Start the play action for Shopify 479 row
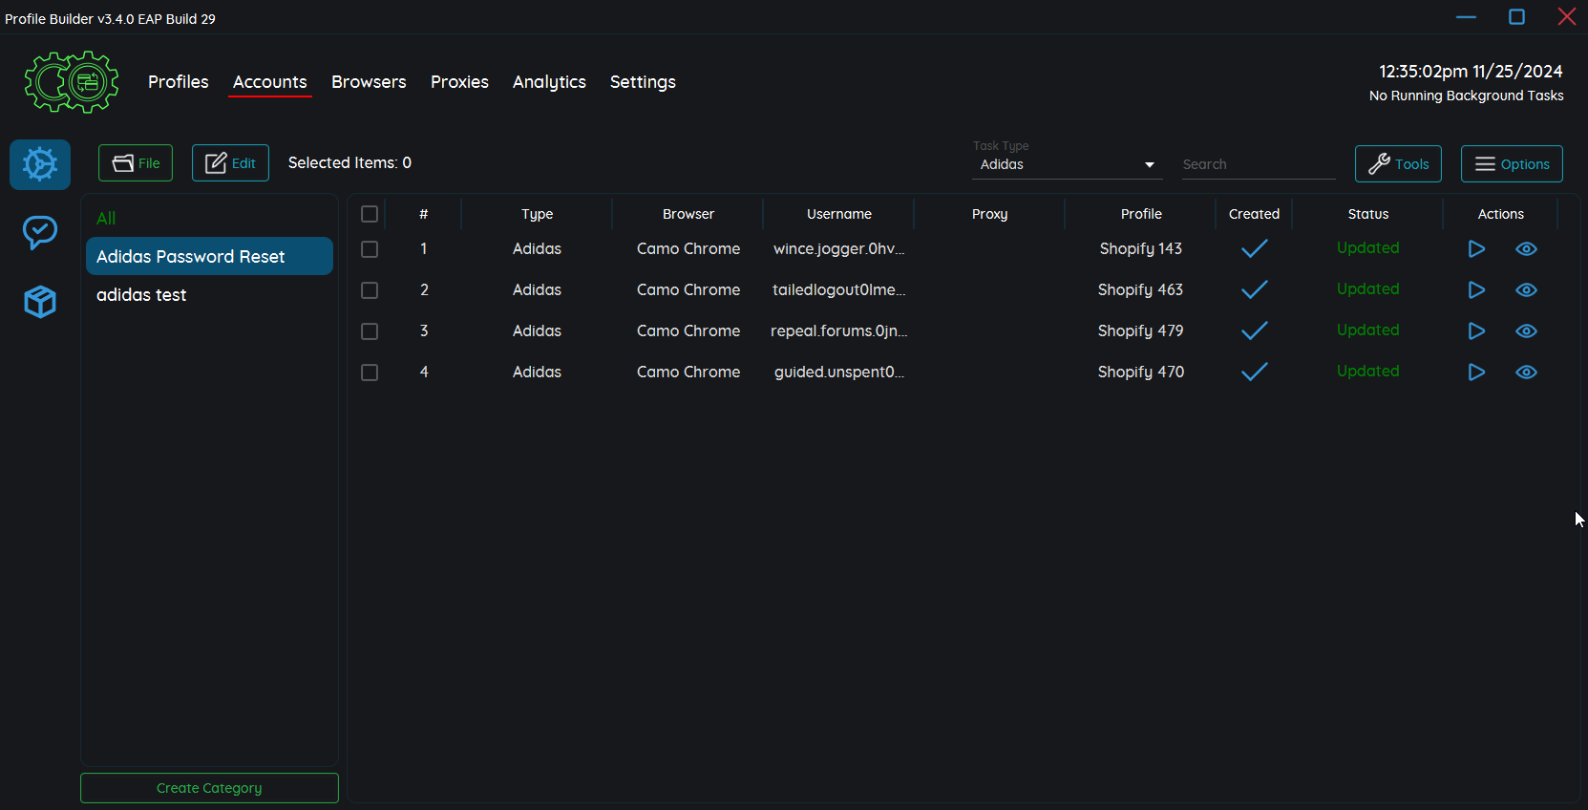 point(1475,331)
